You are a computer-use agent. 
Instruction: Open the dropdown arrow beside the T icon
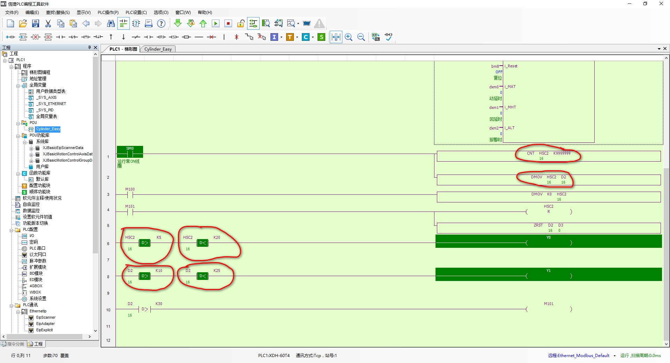[x=297, y=37]
